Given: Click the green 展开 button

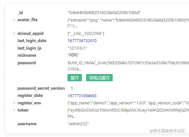Looking at the screenshot, I should 75,78.
